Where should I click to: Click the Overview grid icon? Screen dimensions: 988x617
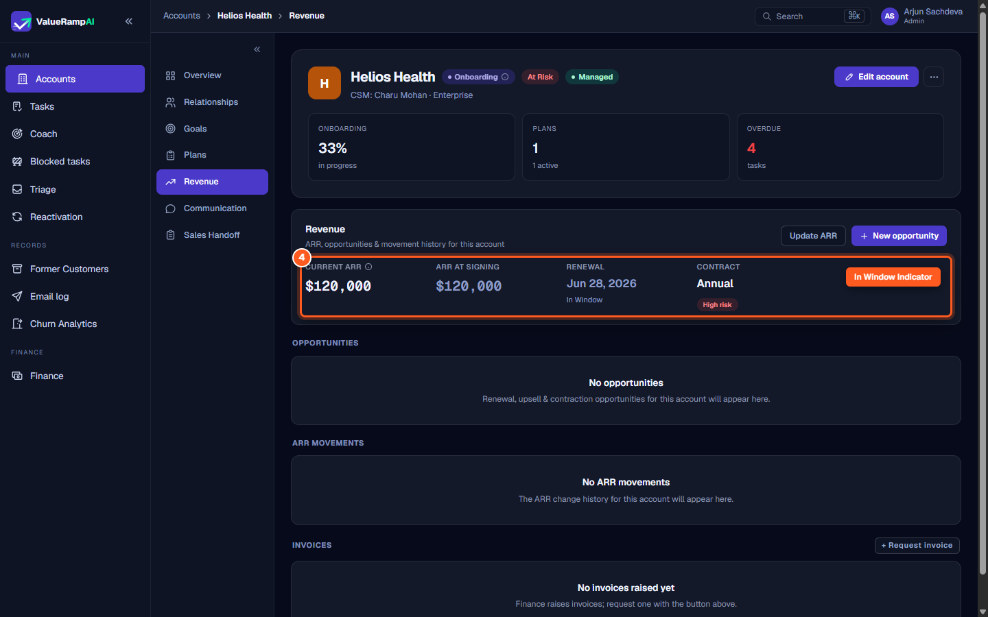(170, 75)
